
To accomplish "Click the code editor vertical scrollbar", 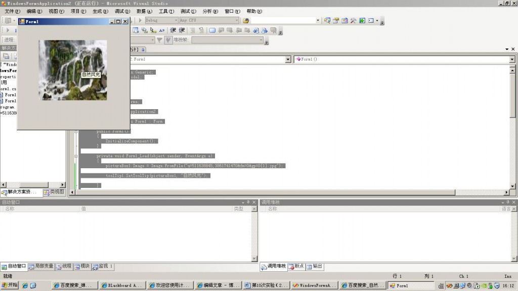I will point(512,128).
